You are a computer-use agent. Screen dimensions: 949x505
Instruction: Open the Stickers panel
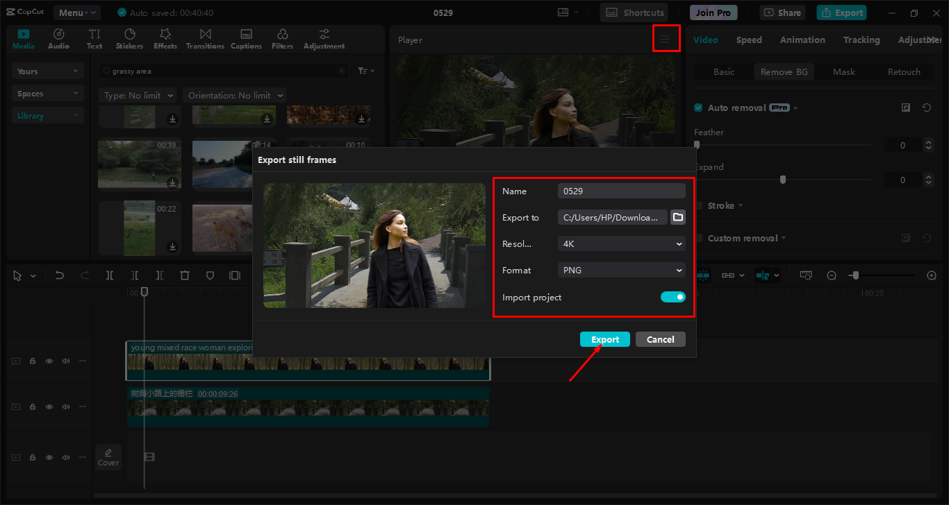pyautogui.click(x=129, y=38)
